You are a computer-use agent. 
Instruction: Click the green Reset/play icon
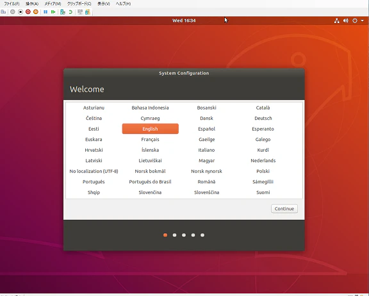pyautogui.click(x=53, y=12)
